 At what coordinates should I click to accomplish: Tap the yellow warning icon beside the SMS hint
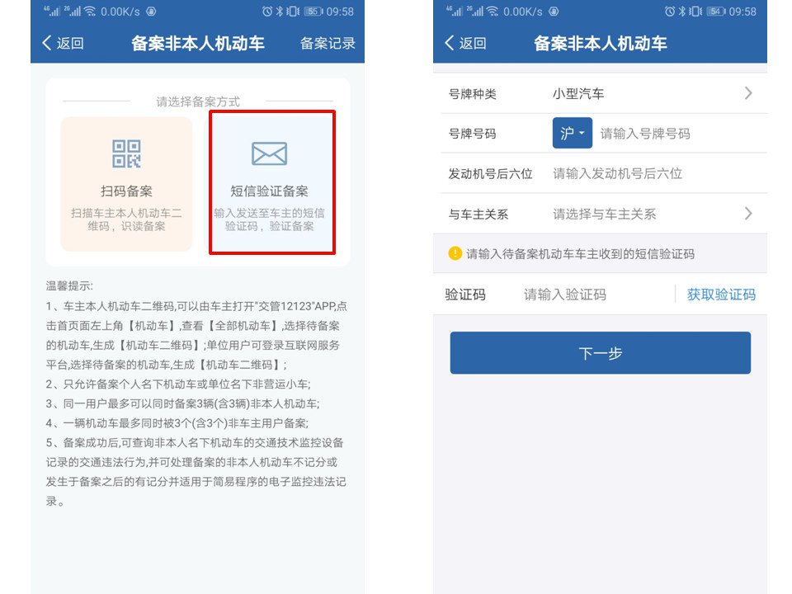point(455,253)
